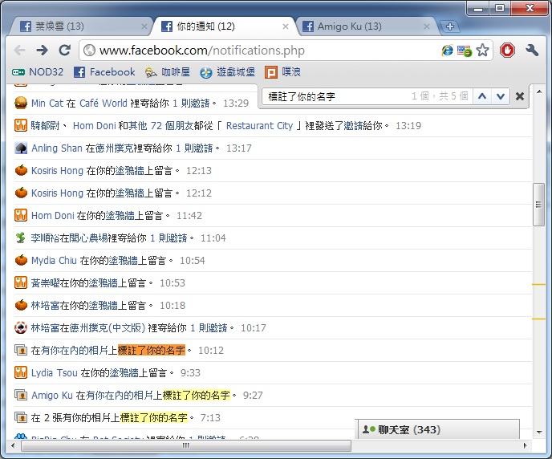Click the pumpkin icon beside Mydia Chiu
The height and width of the screenshot is (459, 552).
coord(21,260)
